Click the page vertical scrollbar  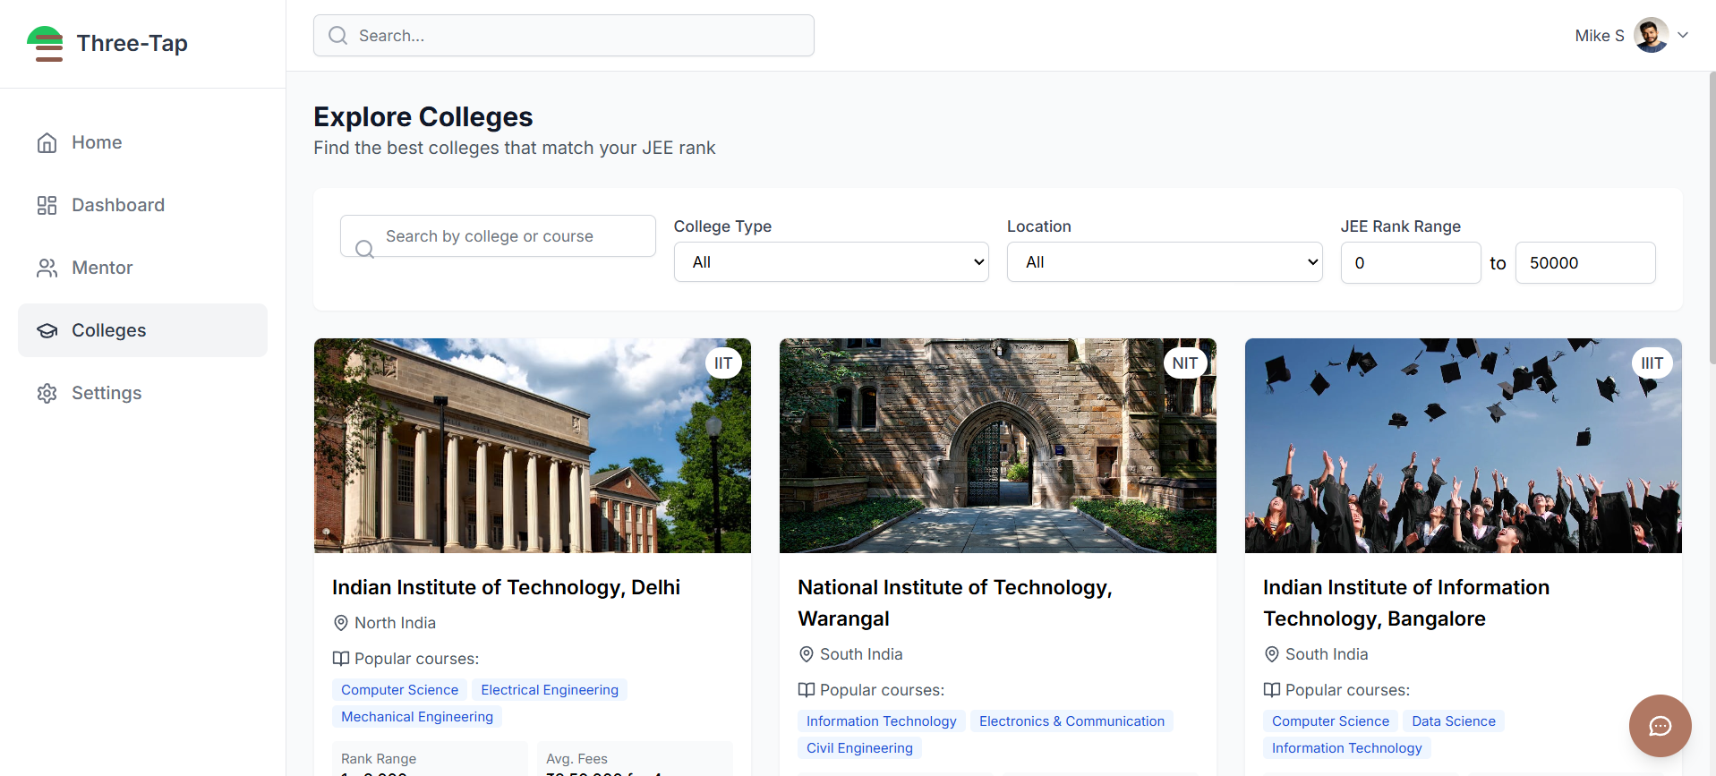(x=1712, y=219)
